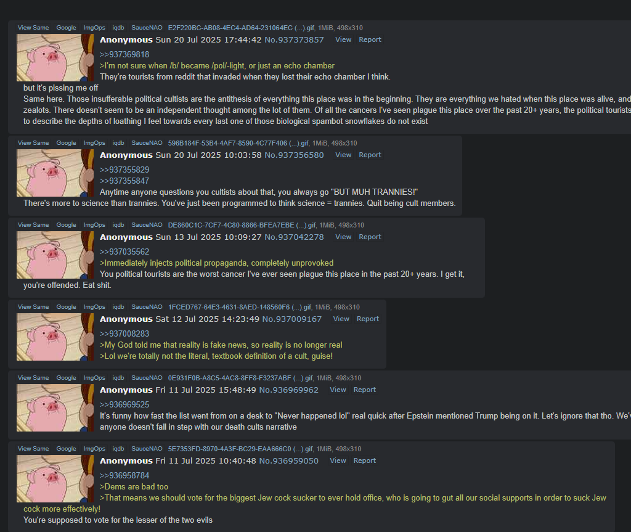This screenshot has height=532, width=631.
Task: Click Report on post No.936959050
Action: pyautogui.click(x=365, y=460)
